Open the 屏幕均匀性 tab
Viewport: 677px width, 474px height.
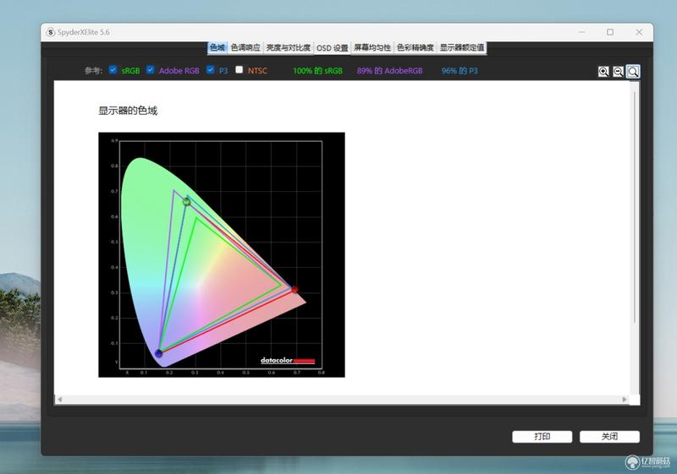click(x=372, y=47)
